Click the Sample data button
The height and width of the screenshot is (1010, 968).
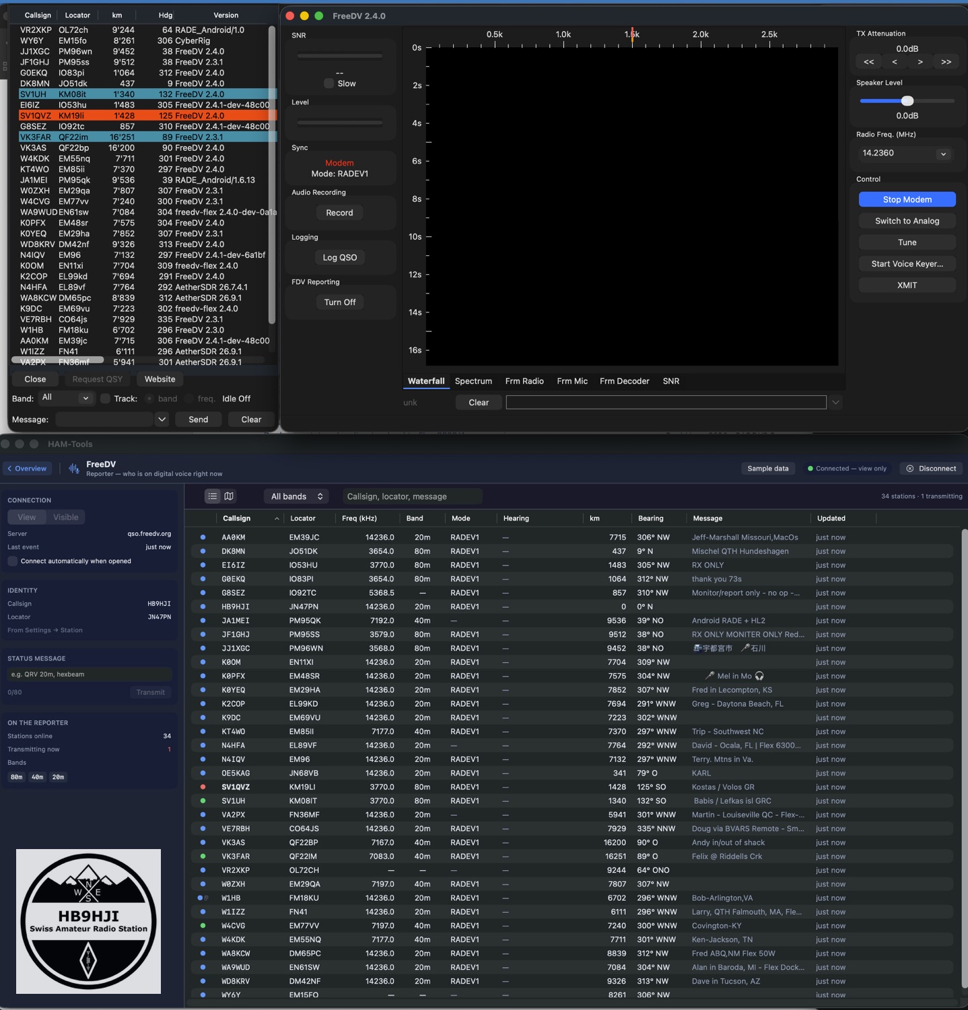767,469
